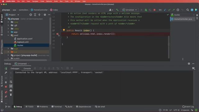This screenshot has height=112, width=199.
Task: Open Project panel settings gear
Action: pyautogui.click(x=45, y=15)
